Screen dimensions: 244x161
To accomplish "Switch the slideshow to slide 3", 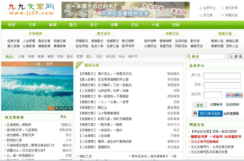I will coord(61,108).
